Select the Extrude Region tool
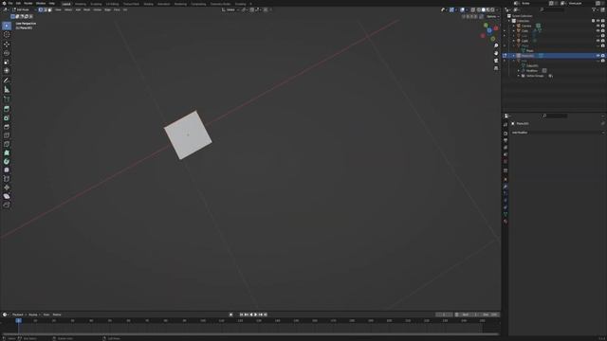 [x=7, y=109]
